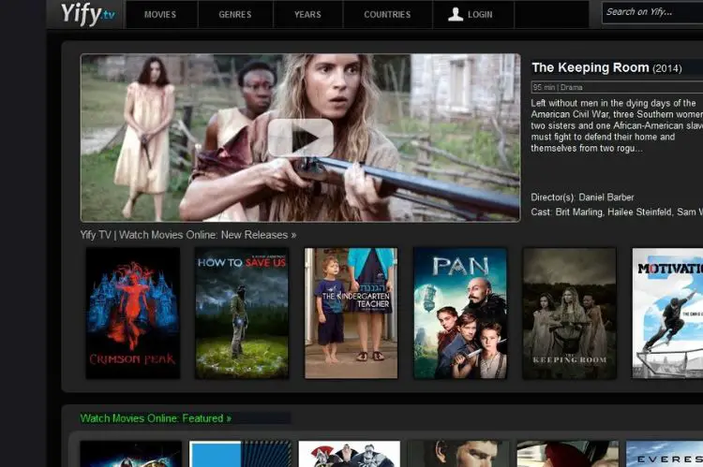Viewport: 703px width, 467px height.
Task: Open How To Save Us poster
Action: pyautogui.click(x=242, y=313)
